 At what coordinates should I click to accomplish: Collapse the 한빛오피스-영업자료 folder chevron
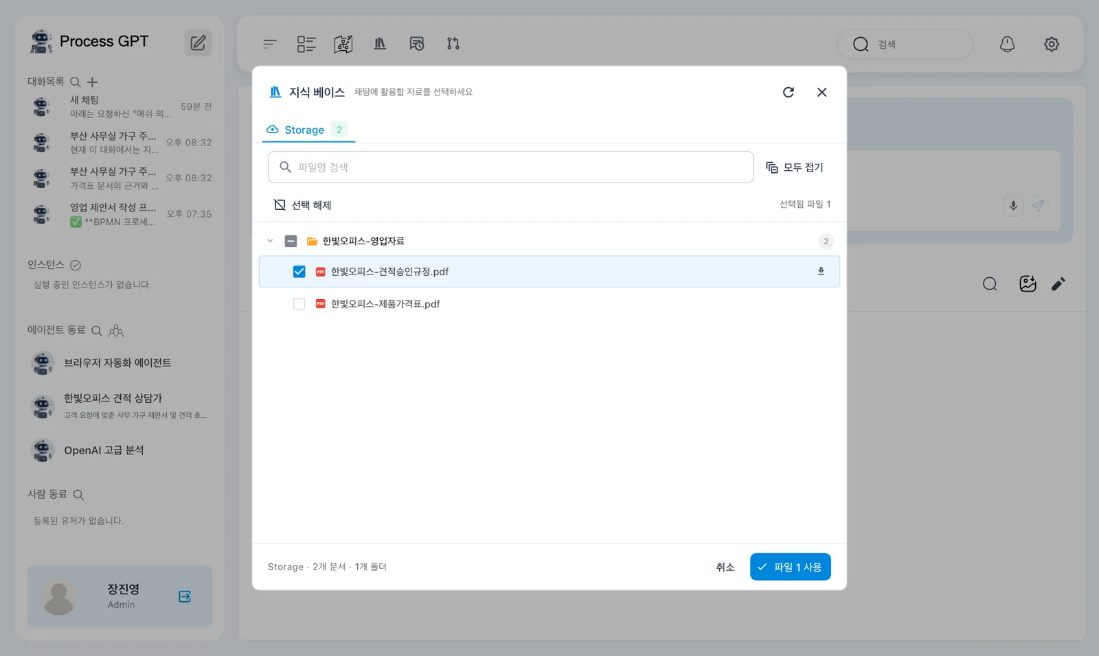pyautogui.click(x=270, y=241)
